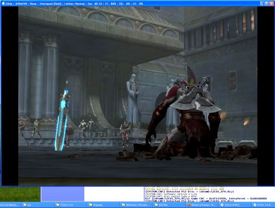Click the yellow GIFTAG warning console line
Viewport: 275px width, 208px height.
click(185, 189)
